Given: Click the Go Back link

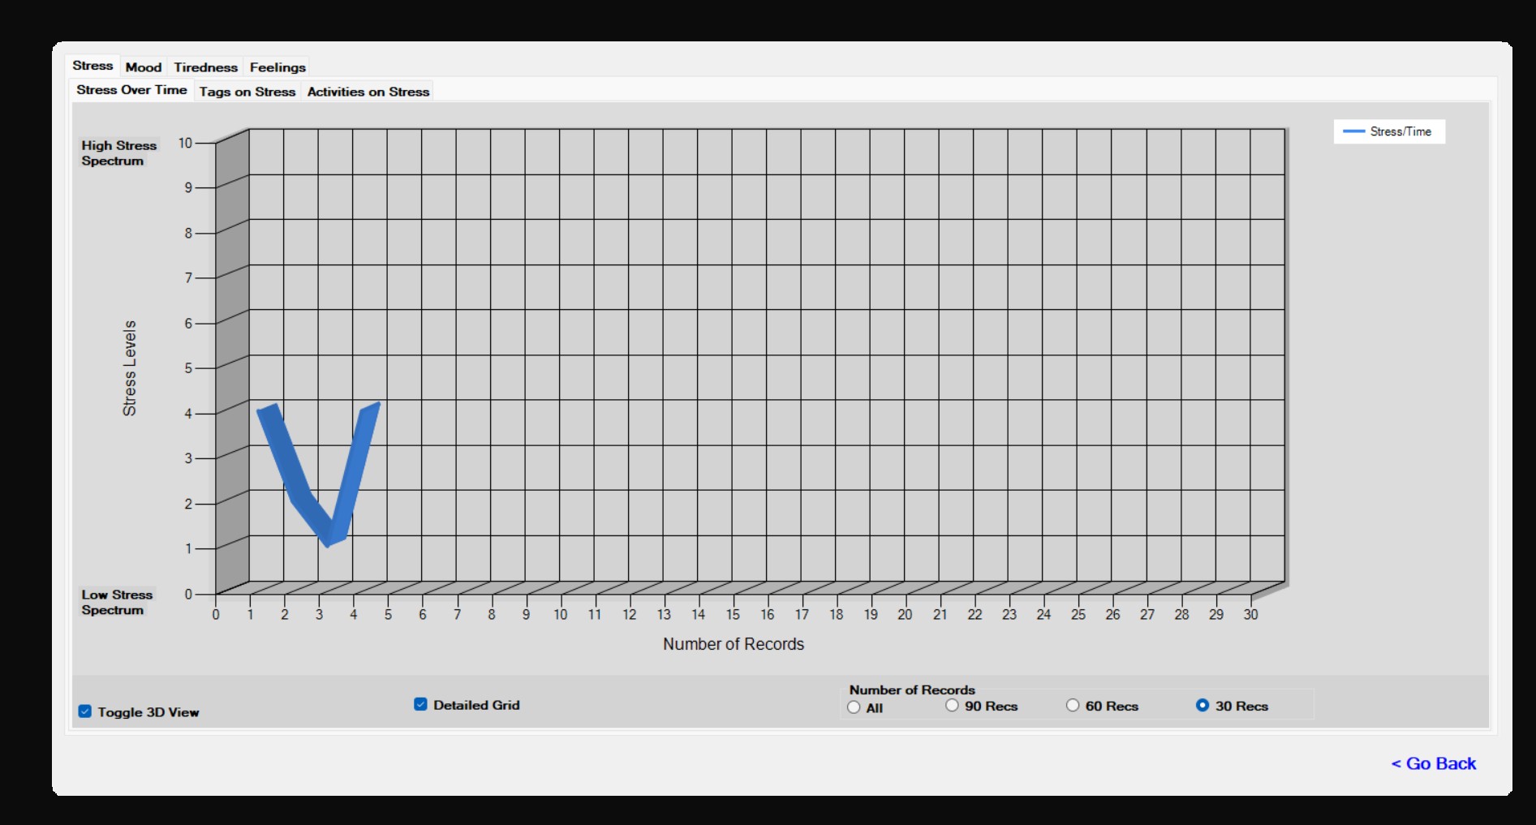Looking at the screenshot, I should pos(1434,763).
